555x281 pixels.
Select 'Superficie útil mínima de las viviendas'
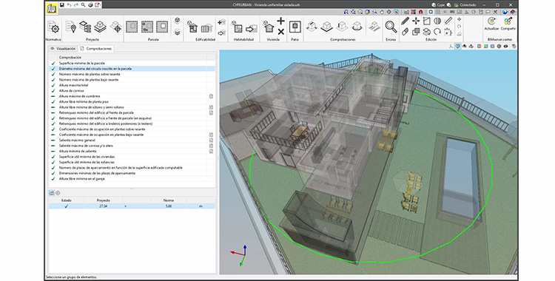point(132,157)
